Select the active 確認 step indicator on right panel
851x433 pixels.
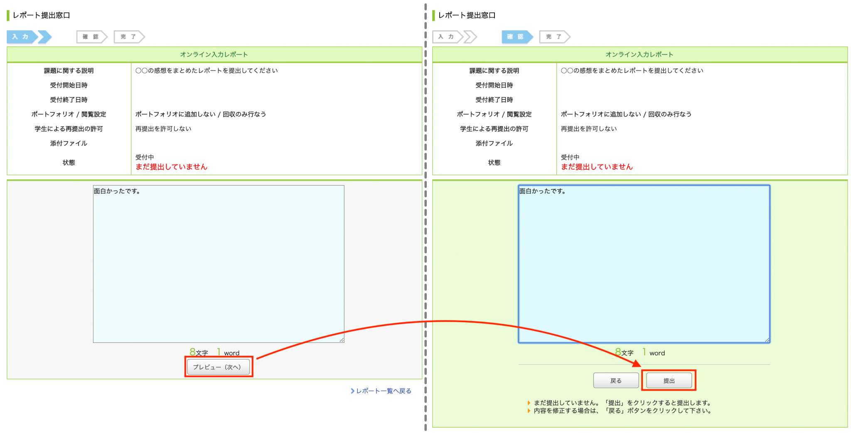click(x=517, y=37)
